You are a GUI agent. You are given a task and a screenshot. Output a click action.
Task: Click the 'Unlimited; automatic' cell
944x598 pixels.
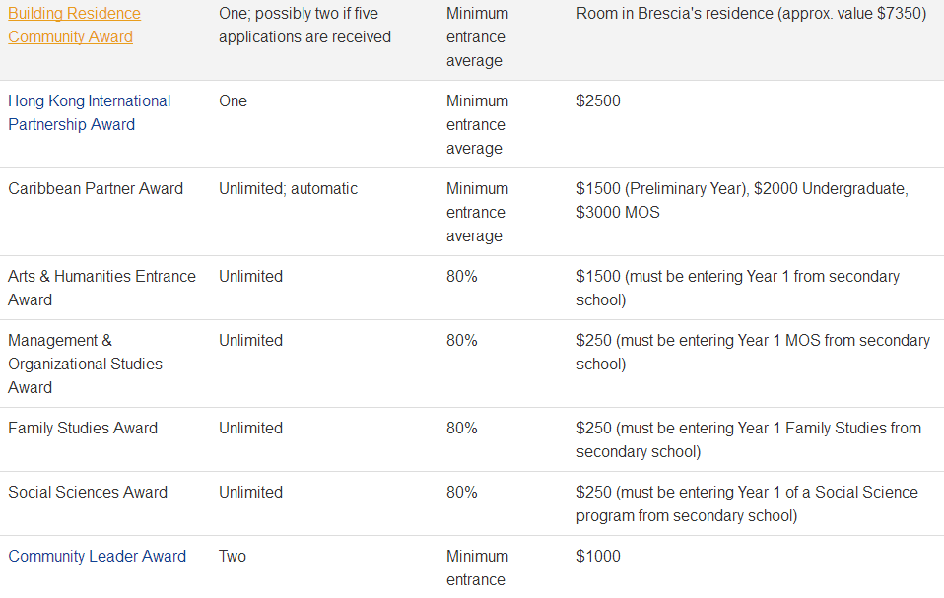click(288, 188)
